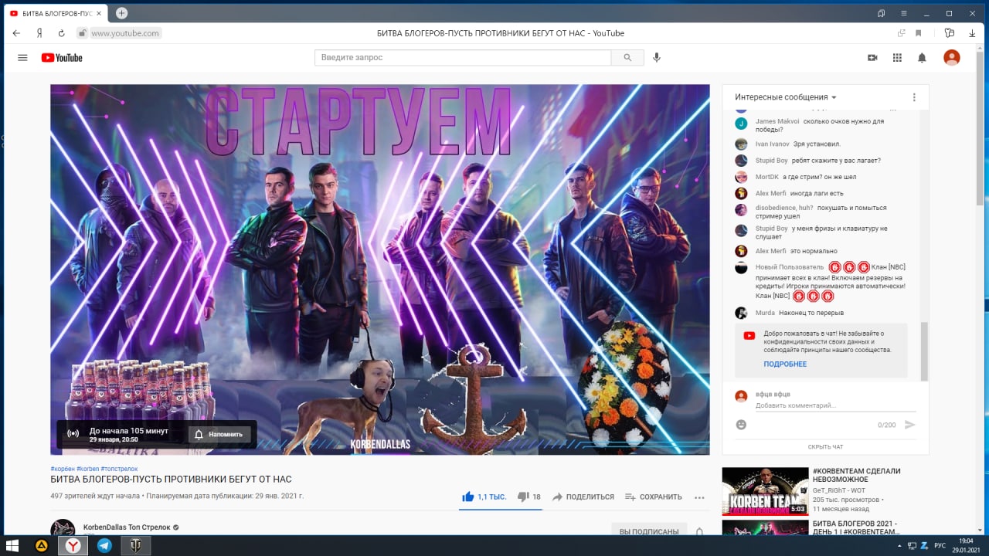The width and height of the screenshot is (989, 556).
Task: Open KorbenDallas Топ Стрелок channel name
Action: coord(127,527)
